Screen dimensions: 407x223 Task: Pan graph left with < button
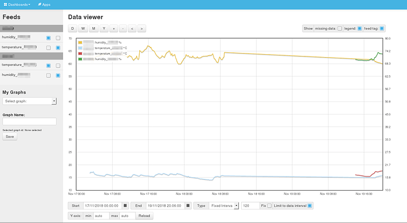(132, 28)
